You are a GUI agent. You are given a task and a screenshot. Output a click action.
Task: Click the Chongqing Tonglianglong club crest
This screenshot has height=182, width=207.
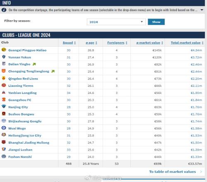pos(4,71)
